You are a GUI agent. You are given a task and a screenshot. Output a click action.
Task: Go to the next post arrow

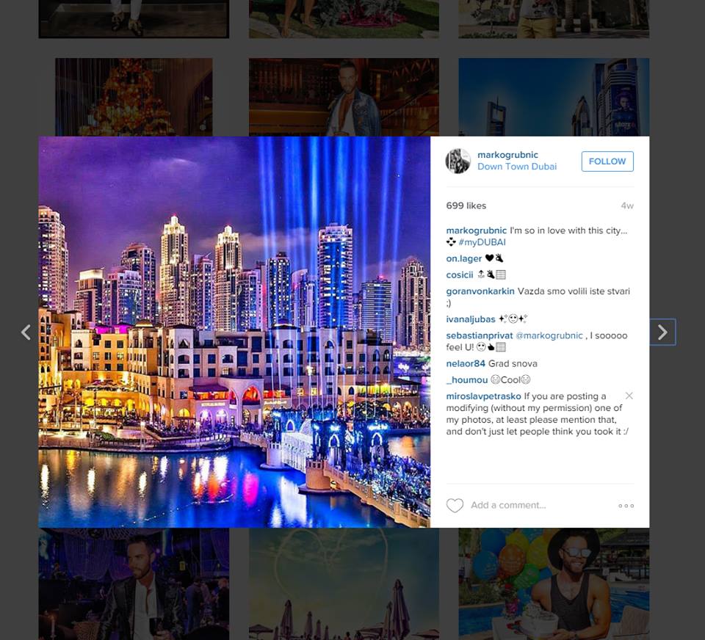tap(662, 332)
